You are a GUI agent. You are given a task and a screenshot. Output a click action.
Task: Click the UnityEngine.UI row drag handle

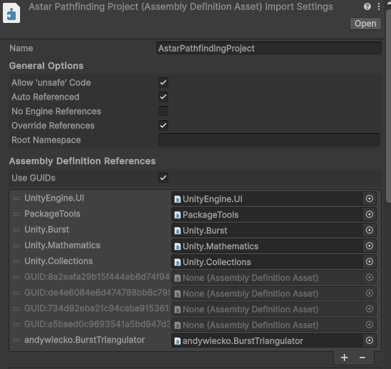(16, 198)
